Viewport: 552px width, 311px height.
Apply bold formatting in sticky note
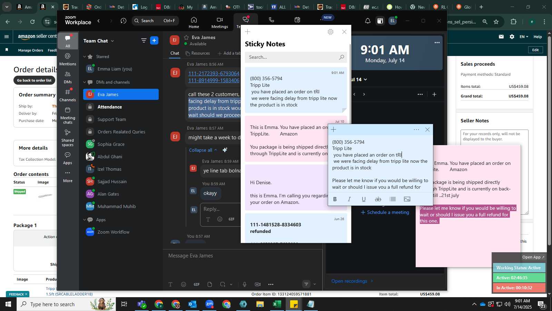(x=335, y=199)
